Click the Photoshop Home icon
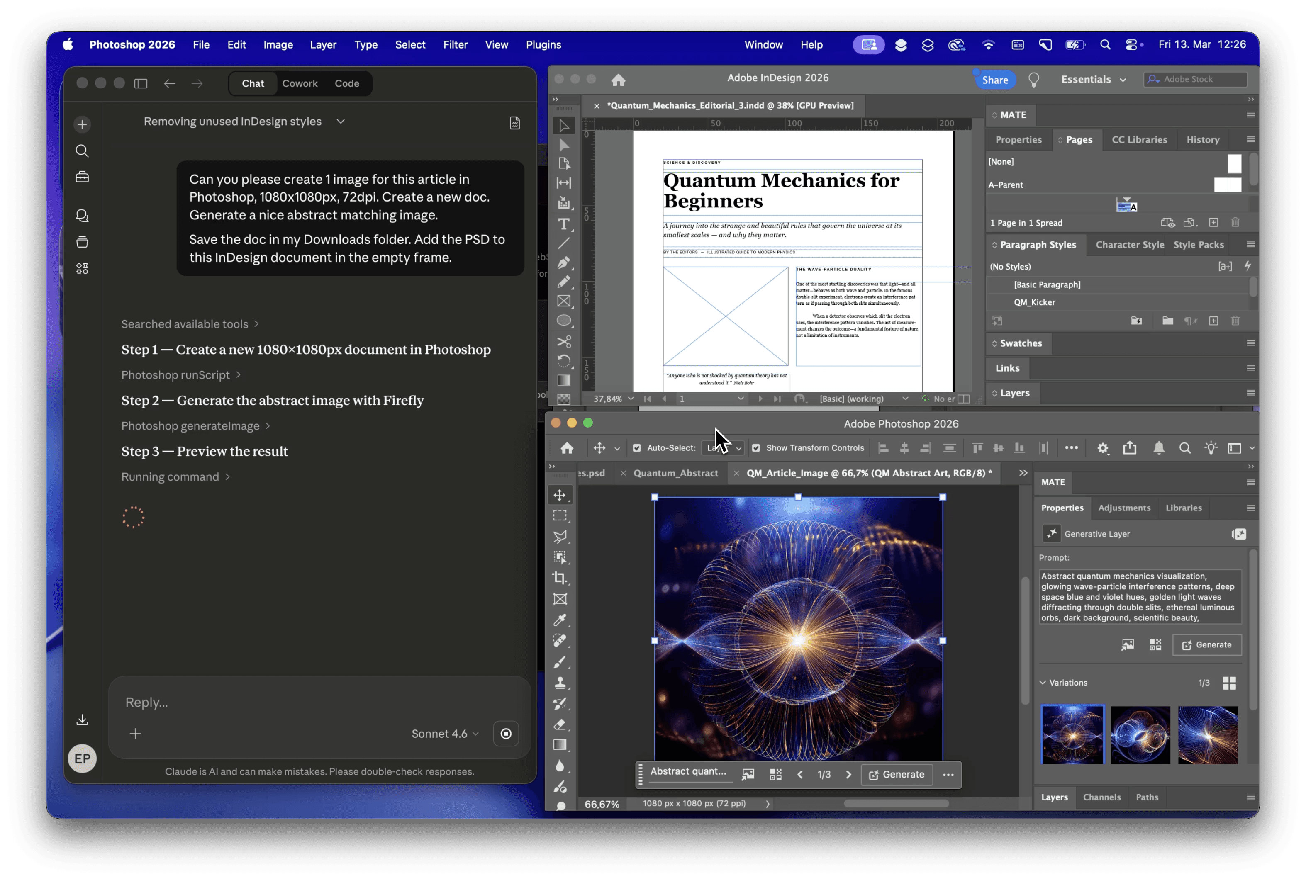Viewport: 1306px width, 880px height. (567, 448)
